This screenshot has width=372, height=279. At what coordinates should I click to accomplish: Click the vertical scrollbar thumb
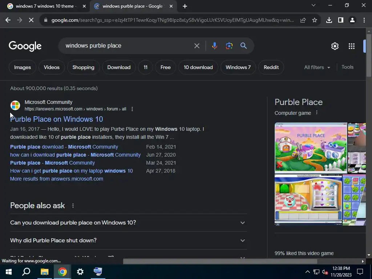pyautogui.click(x=369, y=55)
